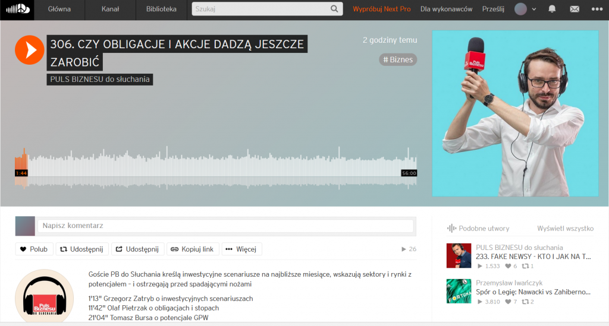Expand the profile dropdown chevron

click(x=534, y=10)
